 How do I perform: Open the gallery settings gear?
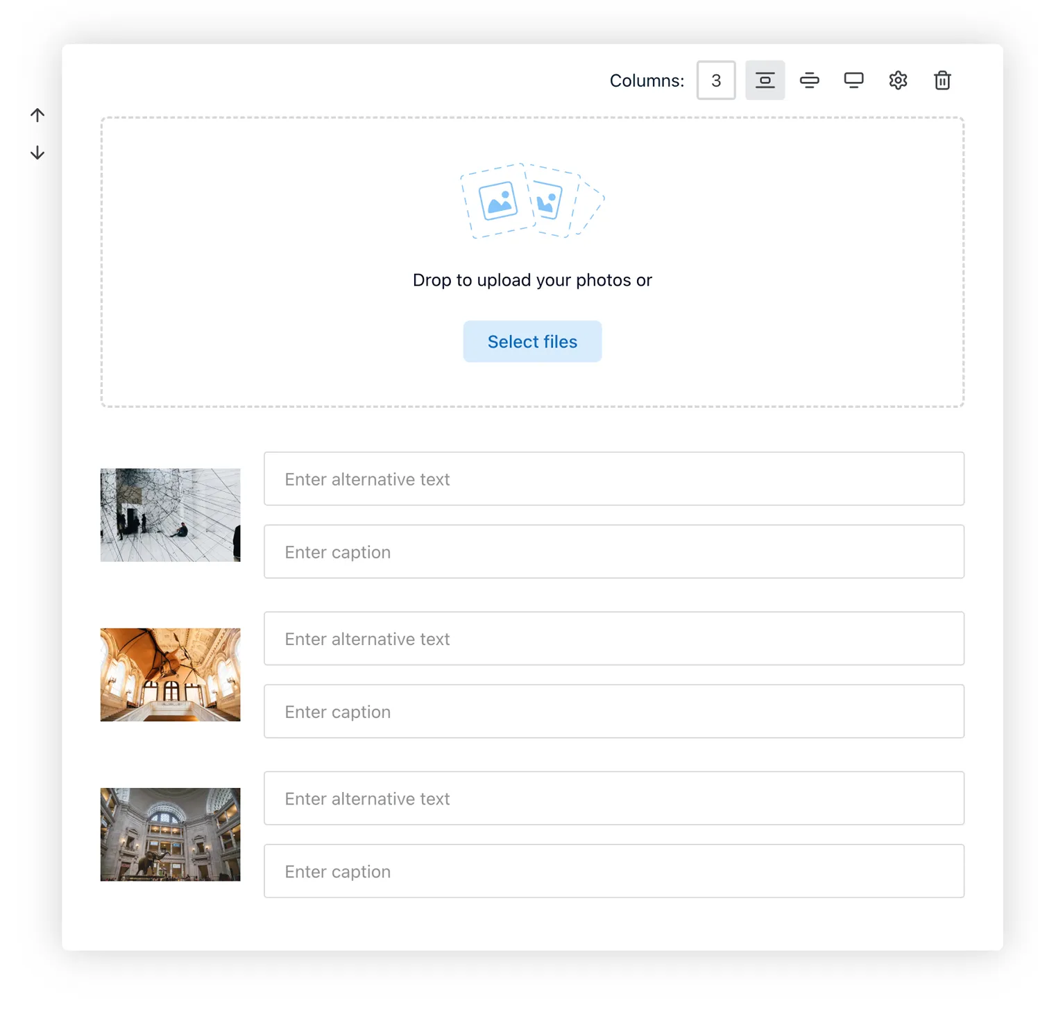tap(898, 80)
